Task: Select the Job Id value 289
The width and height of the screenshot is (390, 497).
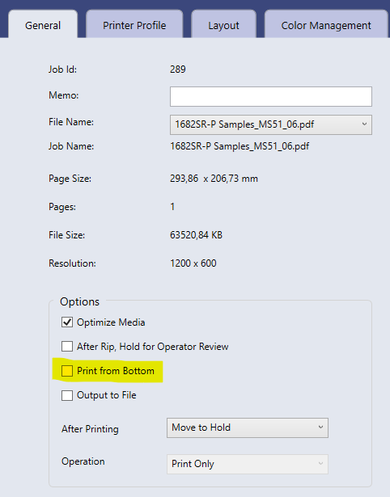Action: pos(178,69)
